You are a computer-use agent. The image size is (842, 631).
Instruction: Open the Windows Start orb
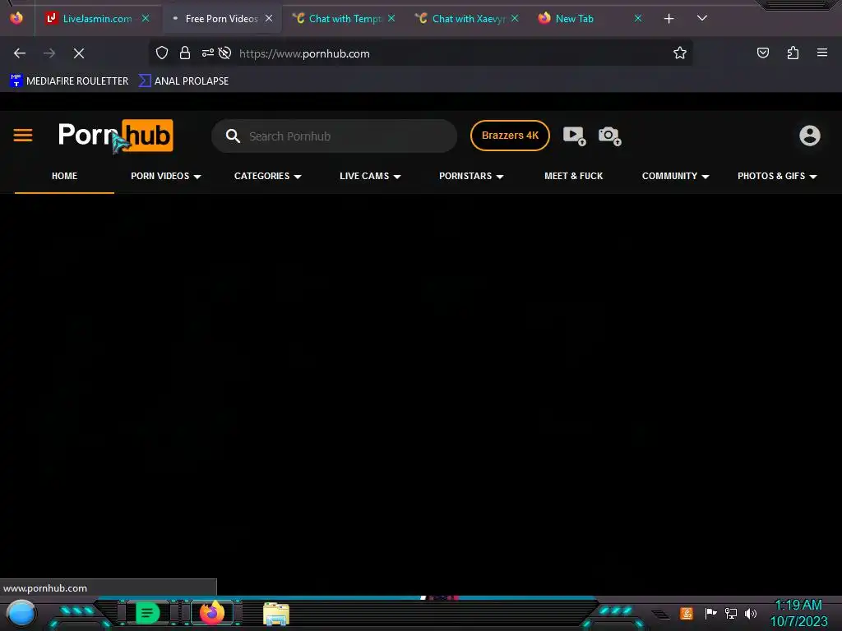pyautogui.click(x=21, y=613)
